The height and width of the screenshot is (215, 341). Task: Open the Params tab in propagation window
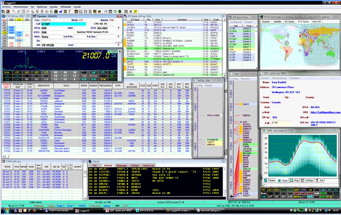tap(270, 180)
